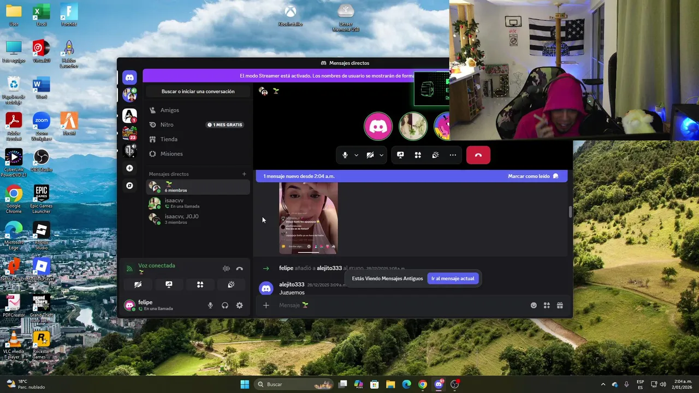Open Windows Start menu
Viewport: 699px width, 393px height.
[x=245, y=384]
